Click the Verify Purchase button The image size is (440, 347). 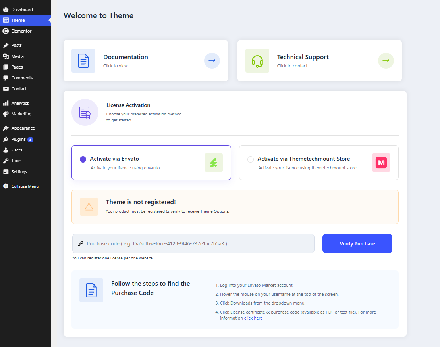point(357,243)
